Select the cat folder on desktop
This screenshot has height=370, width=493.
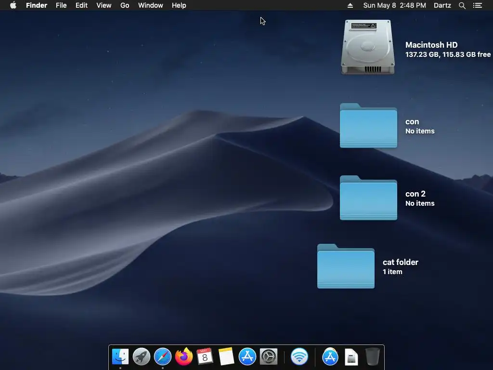coord(346,266)
